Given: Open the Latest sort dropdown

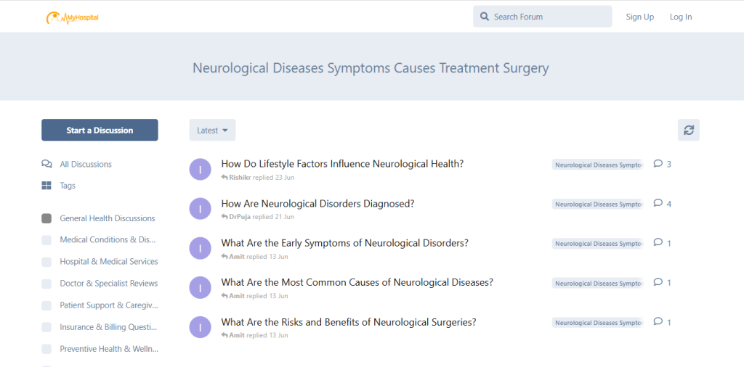Looking at the screenshot, I should pyautogui.click(x=212, y=131).
